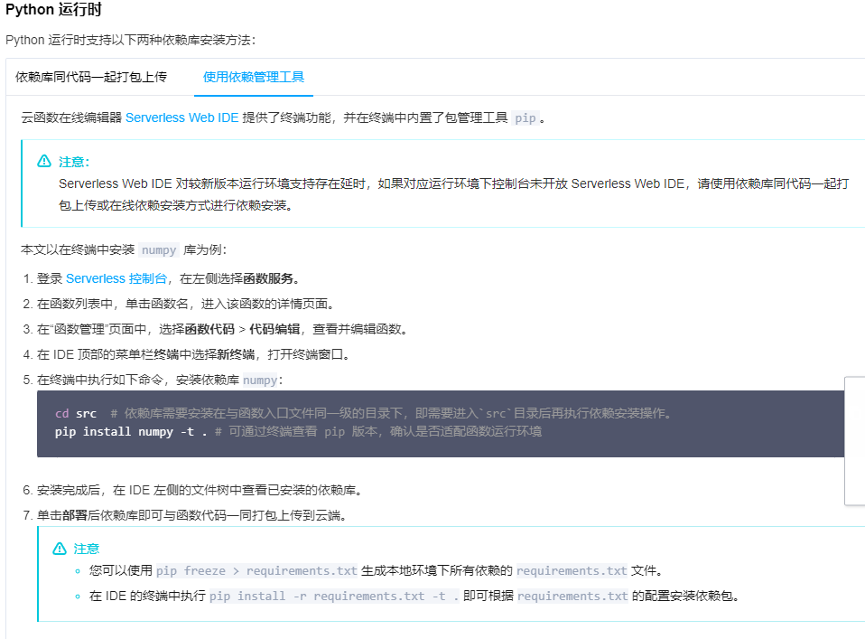Image resolution: width=865 pixels, height=639 pixels.
Task: Click the cd src command in the code block
Action: click(74, 412)
